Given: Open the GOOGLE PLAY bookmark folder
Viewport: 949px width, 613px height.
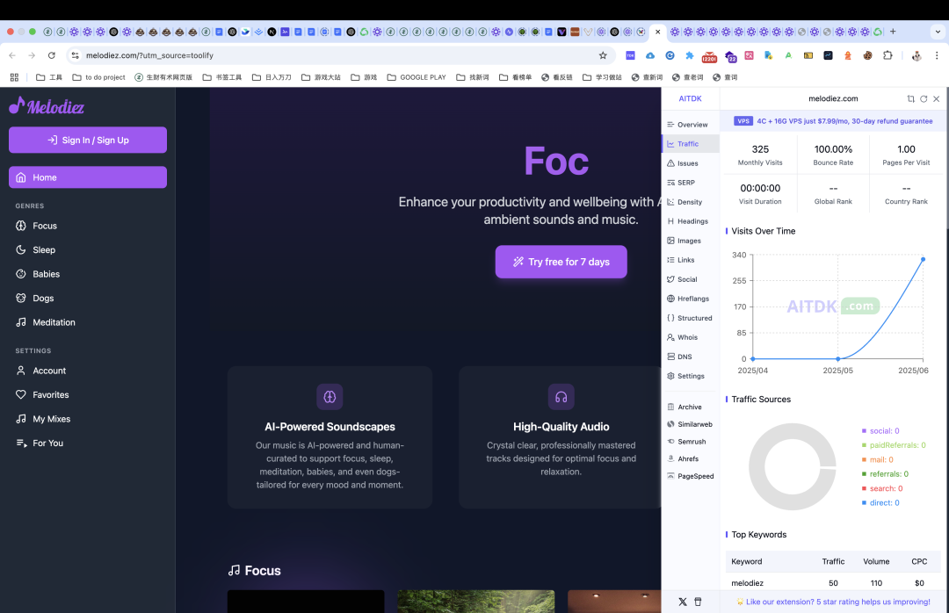Looking at the screenshot, I should (x=417, y=77).
